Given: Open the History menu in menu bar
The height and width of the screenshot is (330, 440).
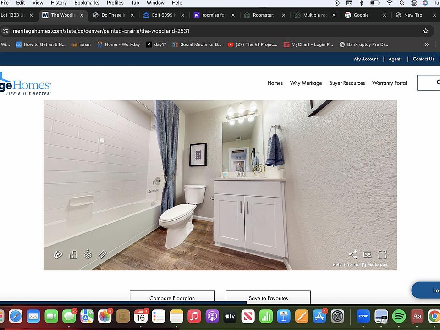Looking at the screenshot, I should [x=59, y=3].
